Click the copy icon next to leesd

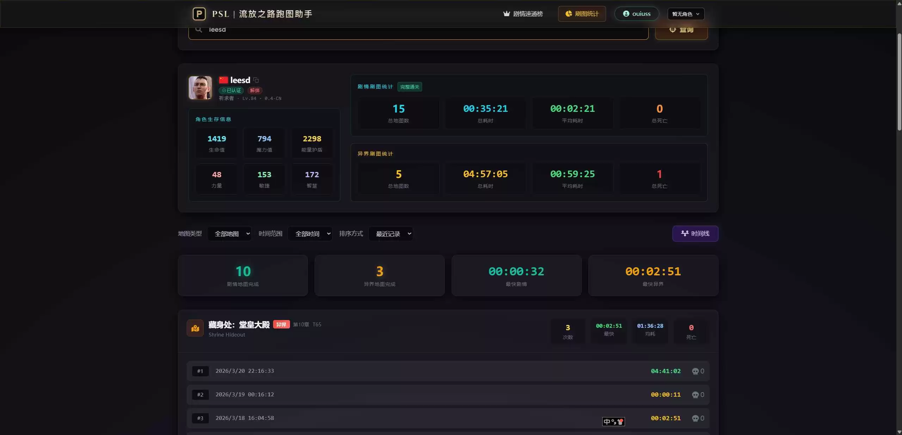pos(256,80)
